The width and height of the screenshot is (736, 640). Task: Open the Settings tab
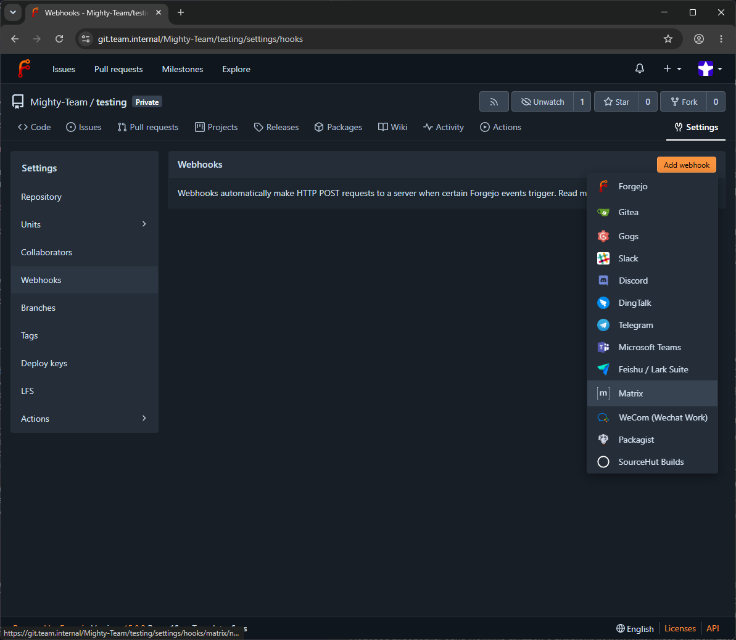[x=696, y=127]
